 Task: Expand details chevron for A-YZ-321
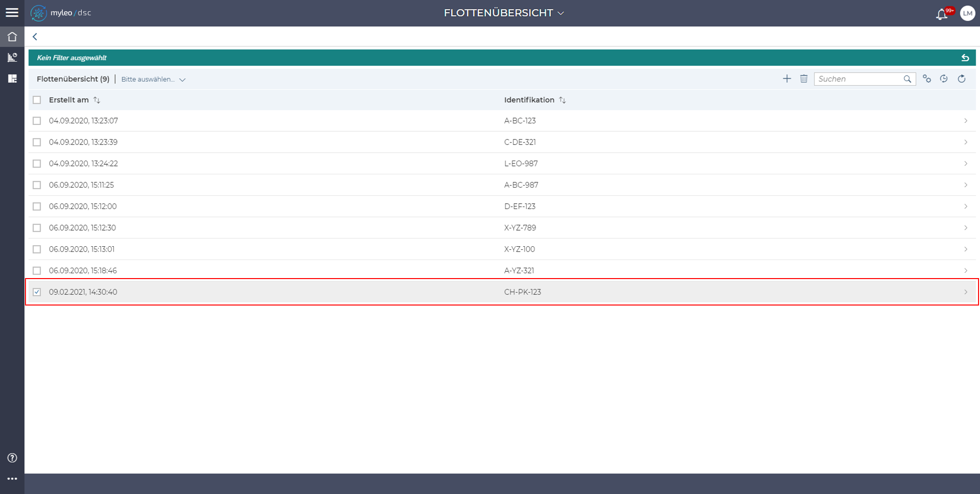[965, 271]
